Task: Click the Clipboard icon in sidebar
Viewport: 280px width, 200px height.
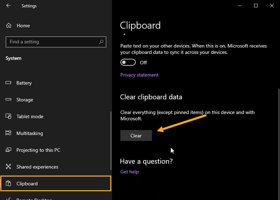Action: coord(8,184)
